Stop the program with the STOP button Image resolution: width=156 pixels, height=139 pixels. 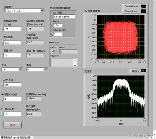tap(13, 125)
